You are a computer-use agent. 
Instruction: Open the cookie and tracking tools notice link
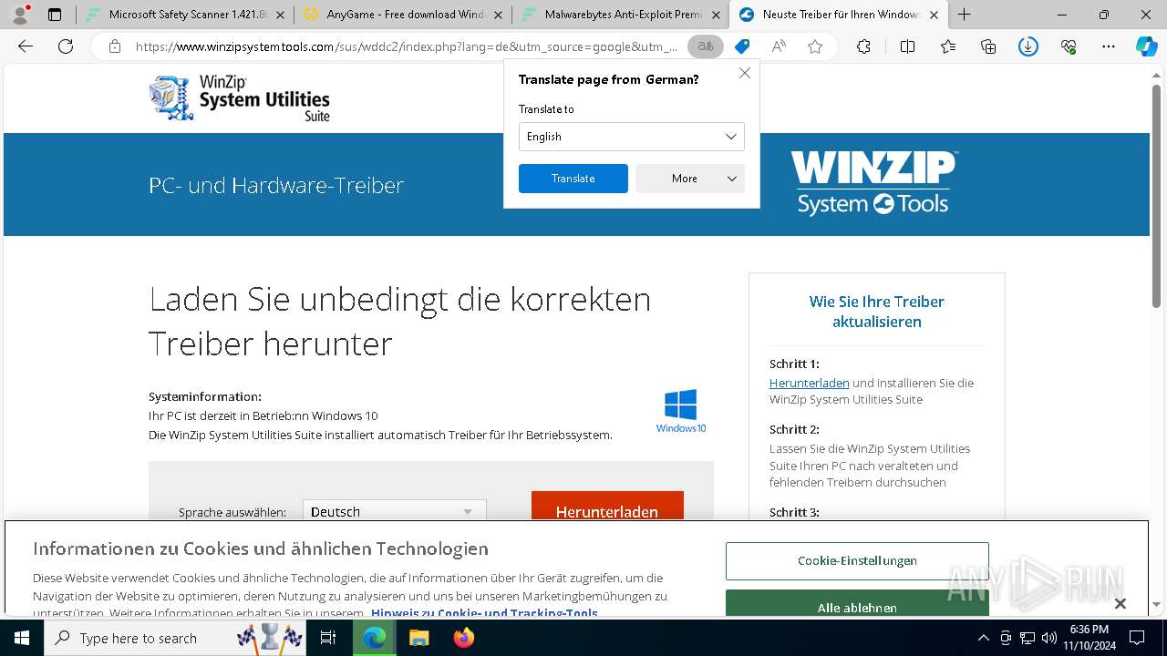[x=484, y=613]
